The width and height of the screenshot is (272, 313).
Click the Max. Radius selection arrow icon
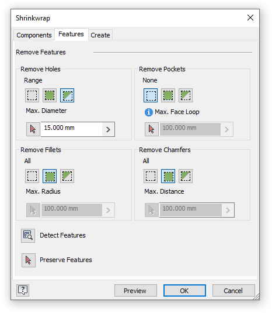click(x=33, y=210)
